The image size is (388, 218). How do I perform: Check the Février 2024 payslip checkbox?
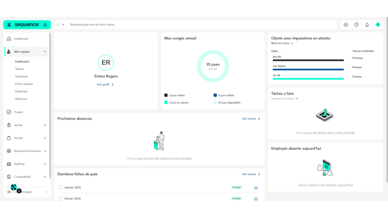tap(61, 198)
